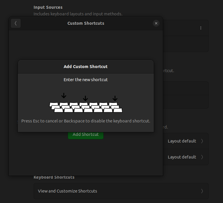Click the Custom Shortcuts header title
Viewport: 223px width, 203px height.
(86, 23)
